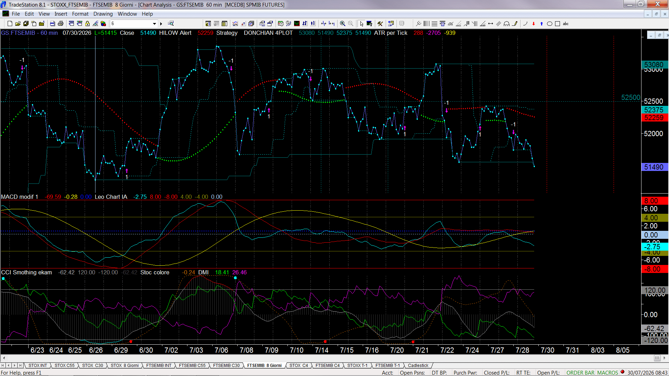The width and height of the screenshot is (669, 376).
Task: Open the File menu
Action: pos(16,14)
